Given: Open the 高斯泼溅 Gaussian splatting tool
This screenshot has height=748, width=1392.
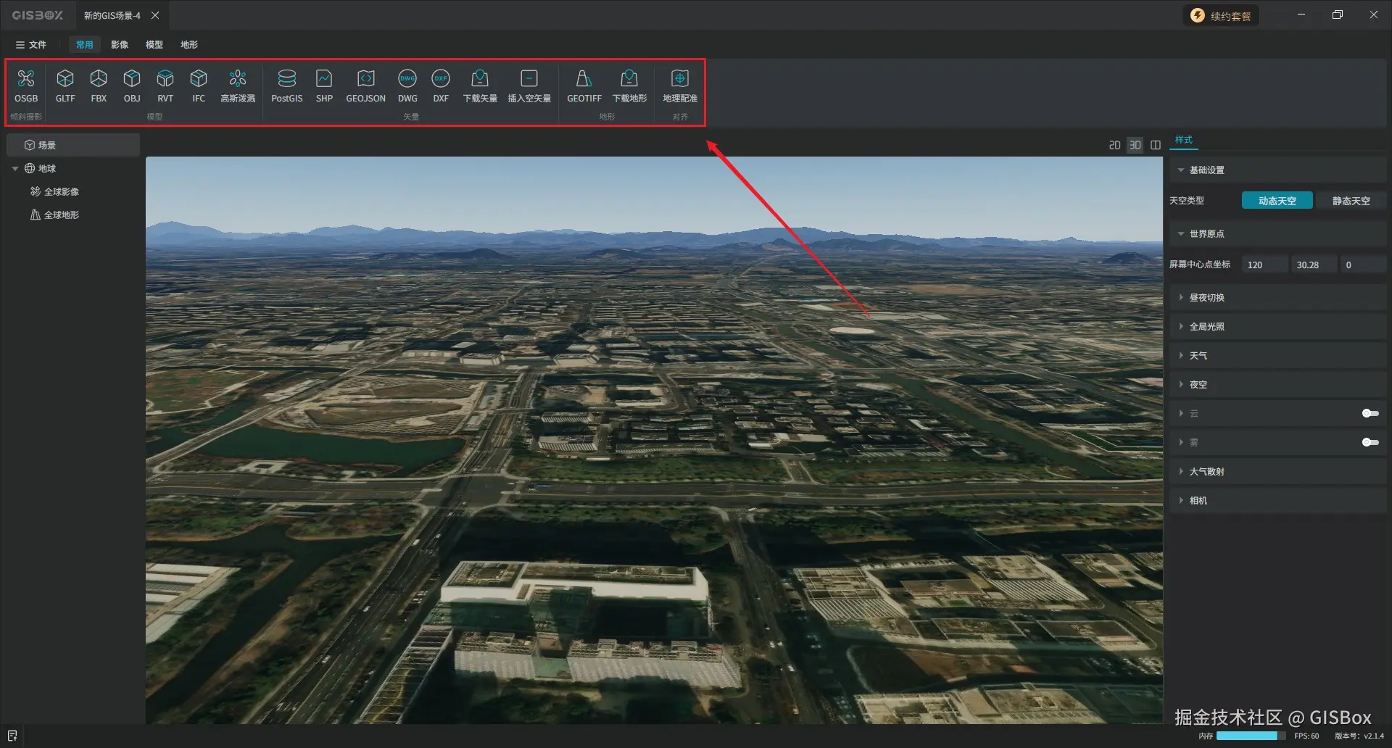Looking at the screenshot, I should tap(238, 86).
